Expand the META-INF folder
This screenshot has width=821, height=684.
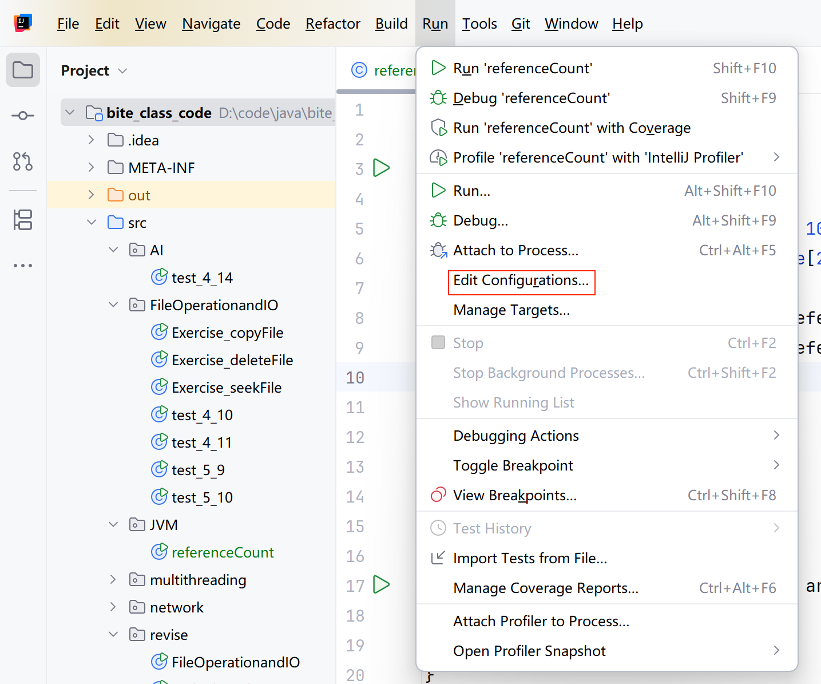pos(92,167)
